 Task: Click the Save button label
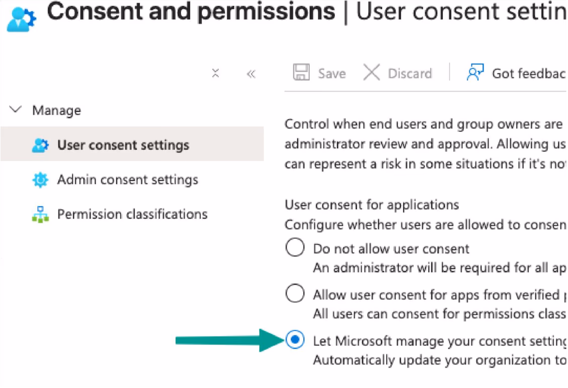click(332, 74)
